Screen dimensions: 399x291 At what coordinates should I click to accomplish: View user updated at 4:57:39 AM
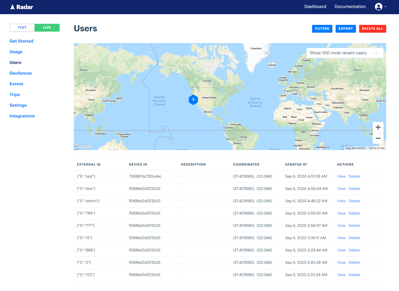(x=341, y=176)
